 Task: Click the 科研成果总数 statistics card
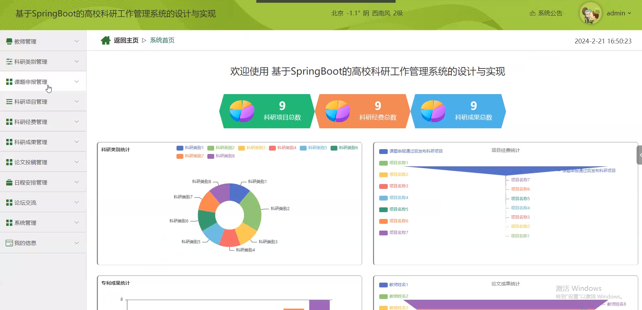tap(458, 111)
